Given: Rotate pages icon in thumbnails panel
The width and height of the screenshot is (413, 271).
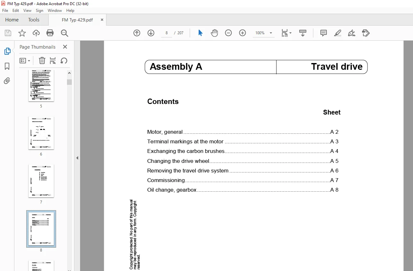Looking at the screenshot, I should click(x=64, y=60).
